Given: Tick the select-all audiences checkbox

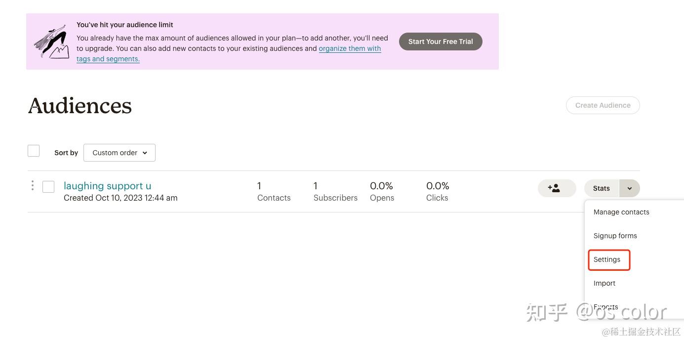Looking at the screenshot, I should click(x=34, y=151).
